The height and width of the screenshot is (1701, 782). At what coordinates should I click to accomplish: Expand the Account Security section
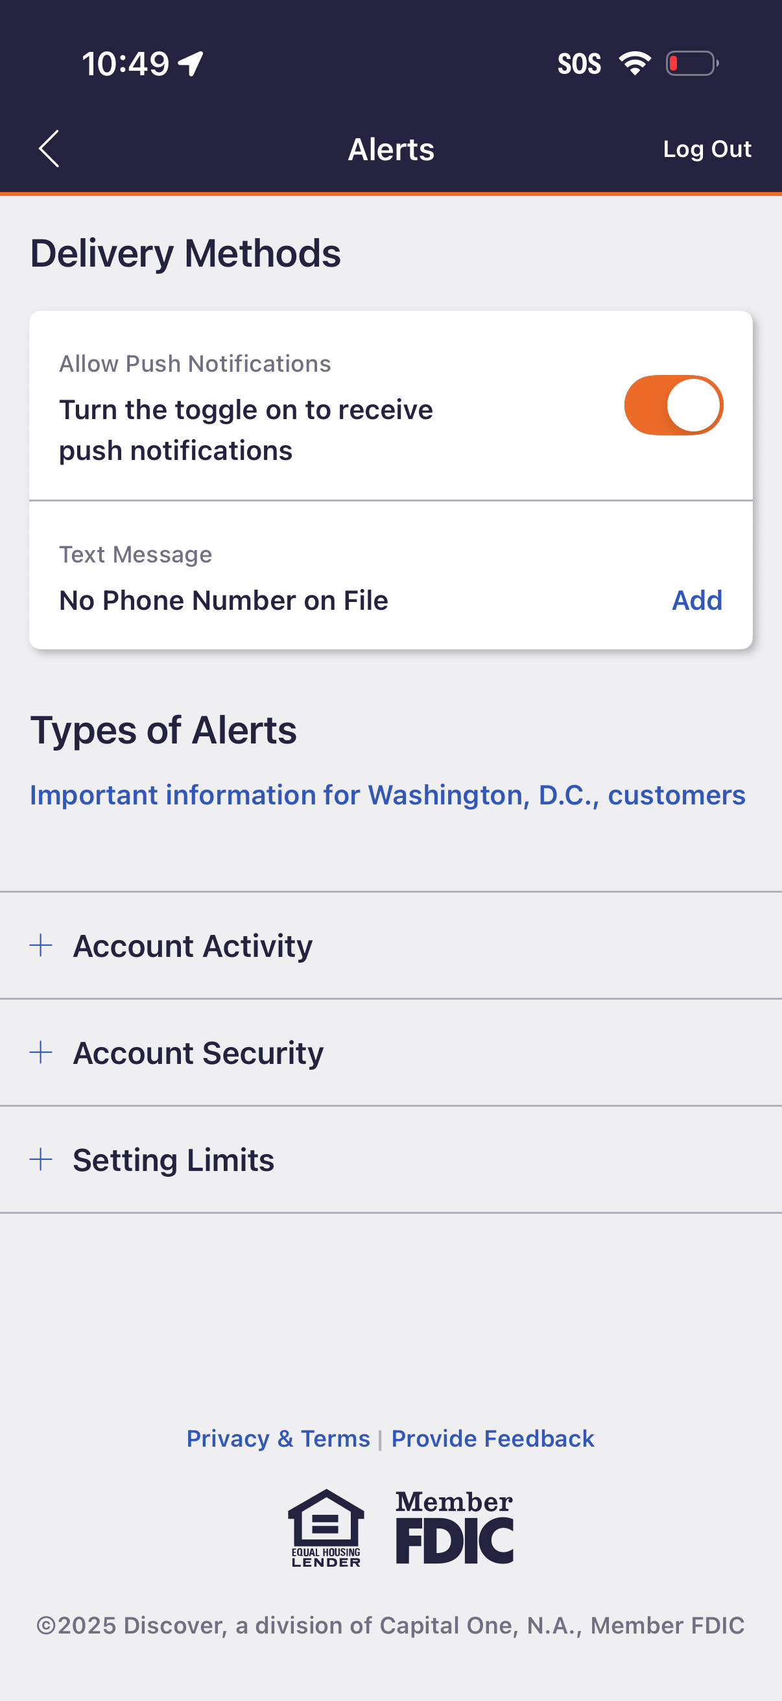click(198, 1052)
